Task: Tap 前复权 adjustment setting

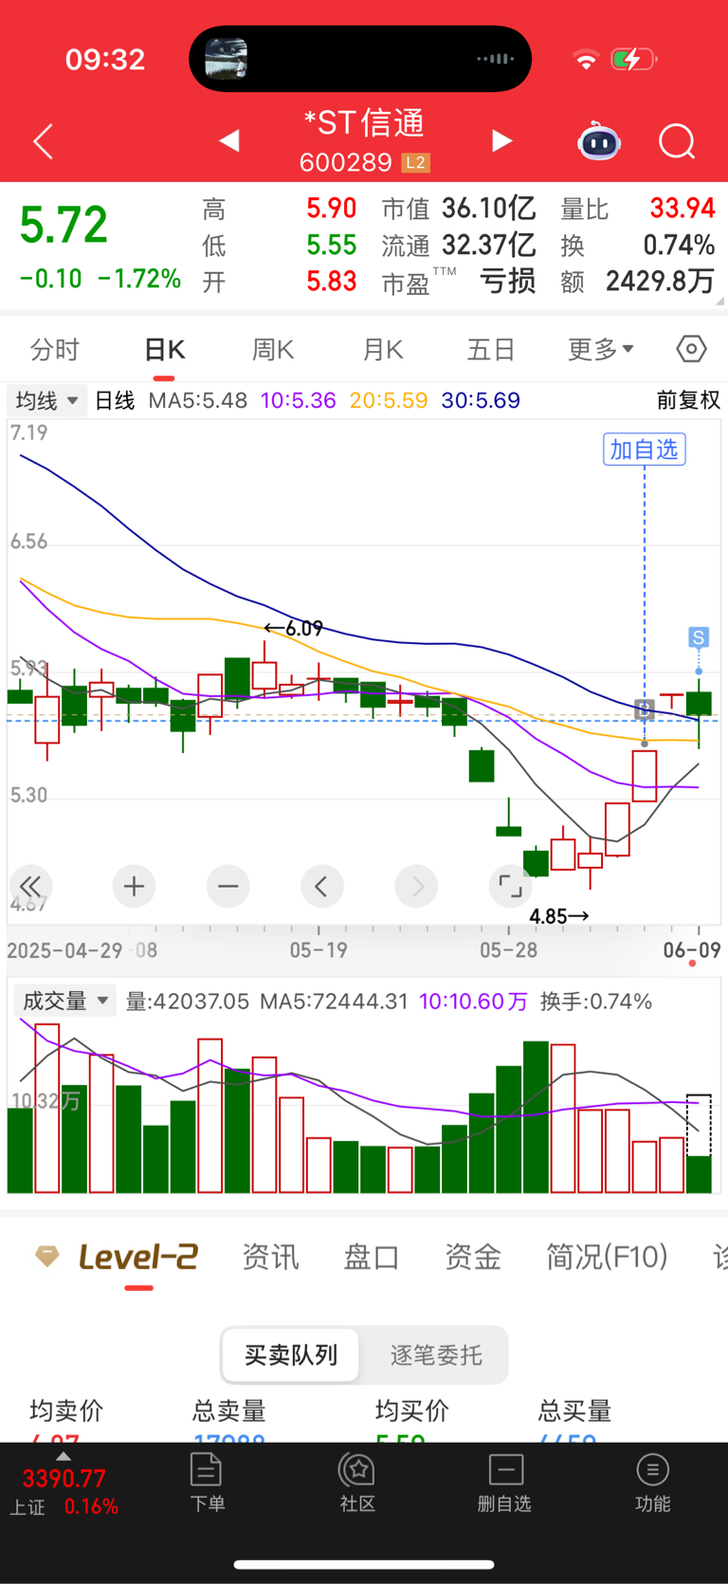Action: point(688,400)
